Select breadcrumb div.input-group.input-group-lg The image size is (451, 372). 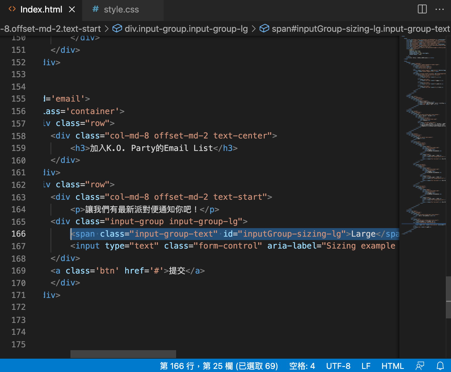[186, 29]
